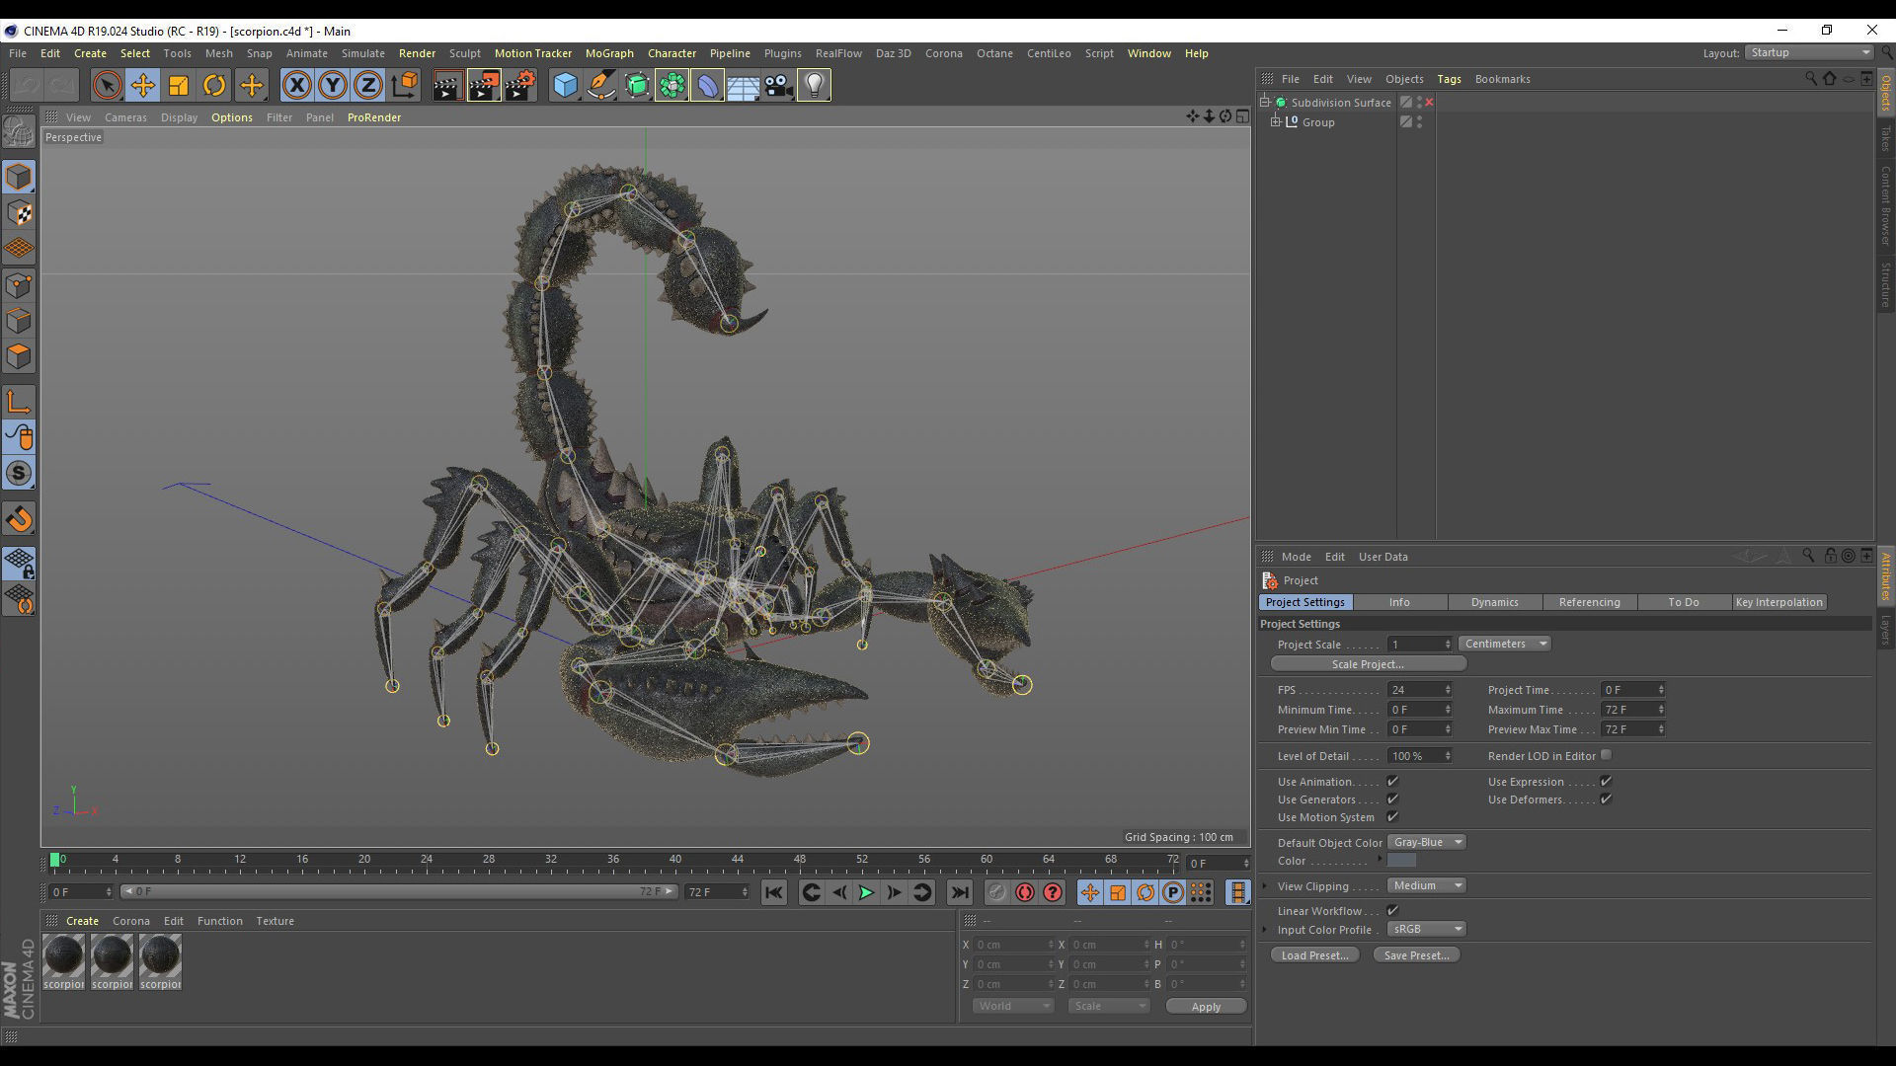Collapse the Subdivision Surface tree
Viewport: 1896px width, 1066px height.
pyautogui.click(x=1264, y=102)
